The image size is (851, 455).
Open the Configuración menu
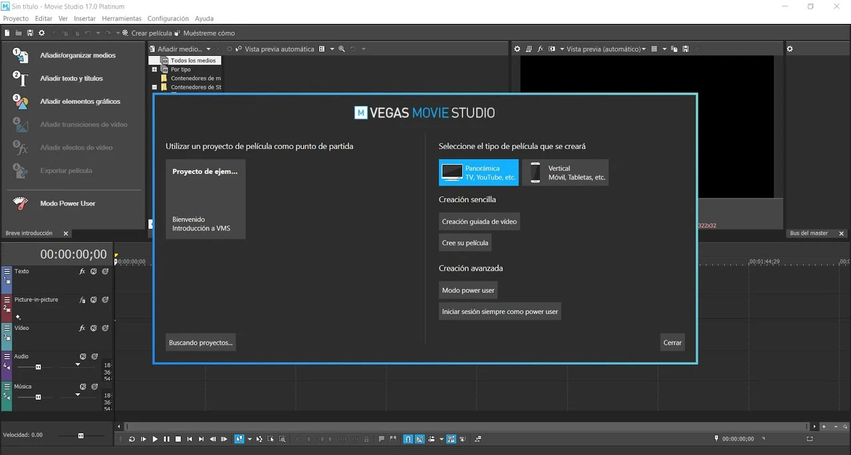(x=168, y=19)
